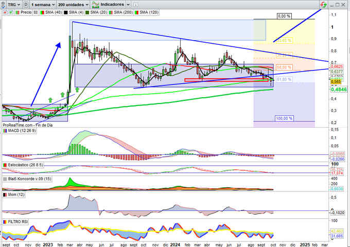
Task: Open Estocástico (26 8 5) label
Action: tap(25, 165)
